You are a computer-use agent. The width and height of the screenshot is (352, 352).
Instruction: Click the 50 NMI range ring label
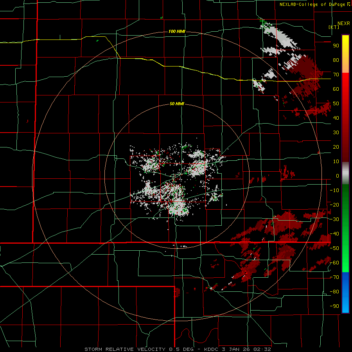coord(177,104)
